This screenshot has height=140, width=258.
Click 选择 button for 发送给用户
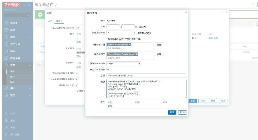point(159,54)
